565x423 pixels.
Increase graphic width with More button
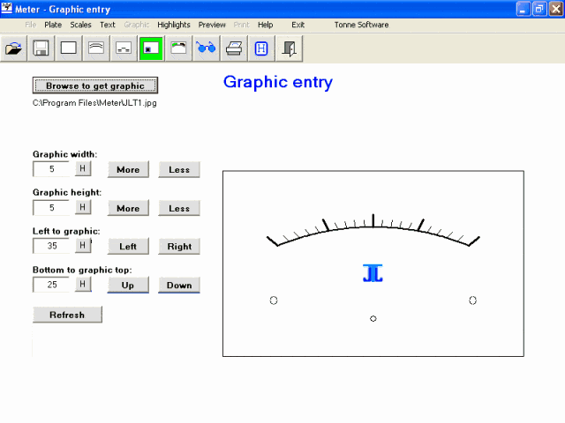(128, 169)
